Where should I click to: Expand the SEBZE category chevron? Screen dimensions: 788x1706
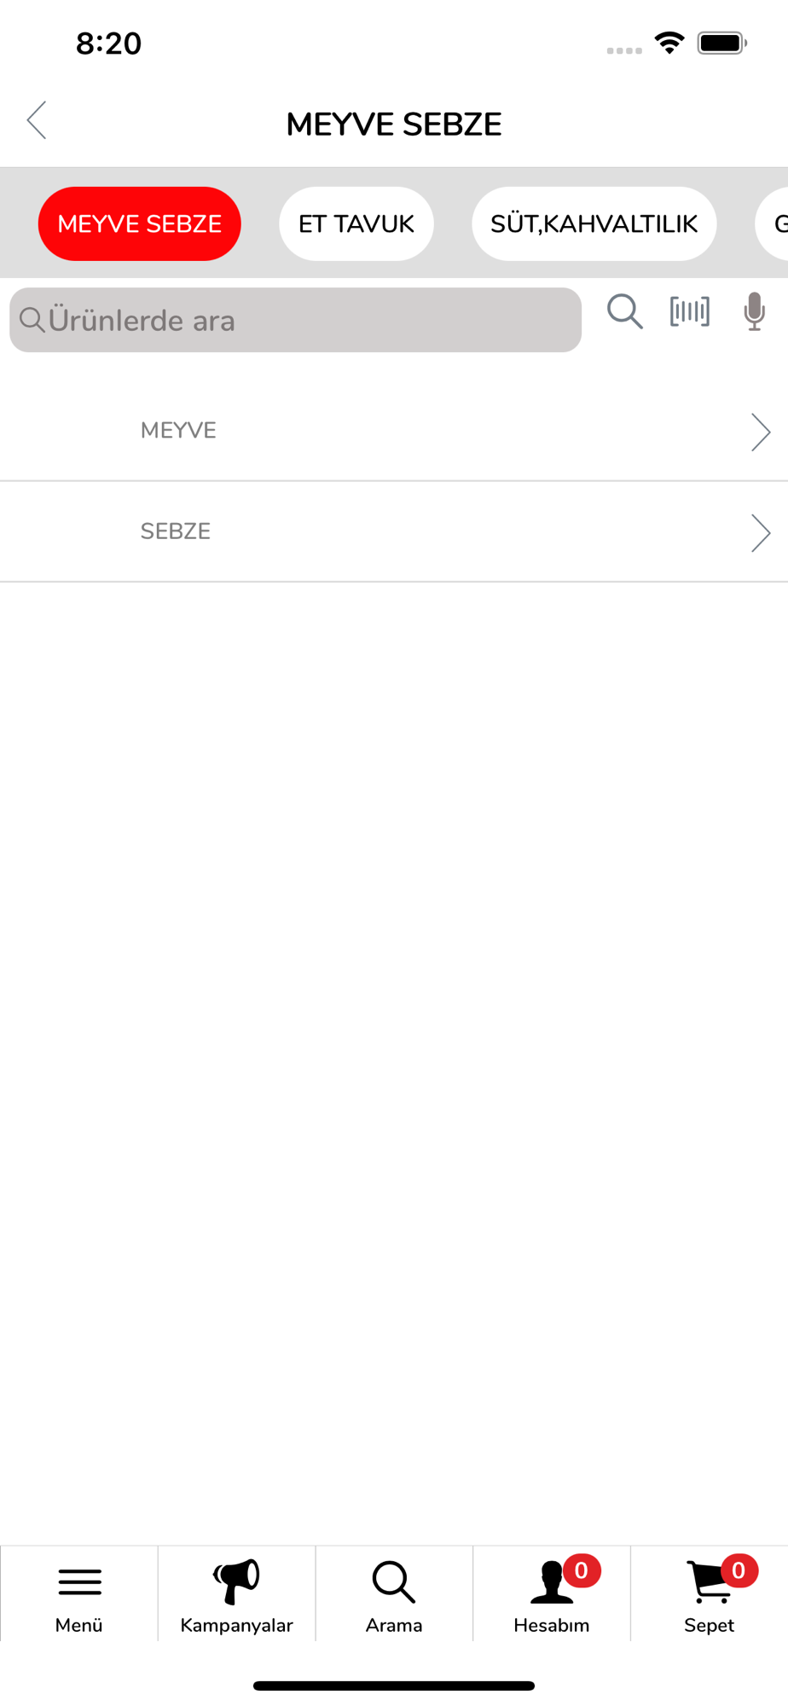(761, 533)
